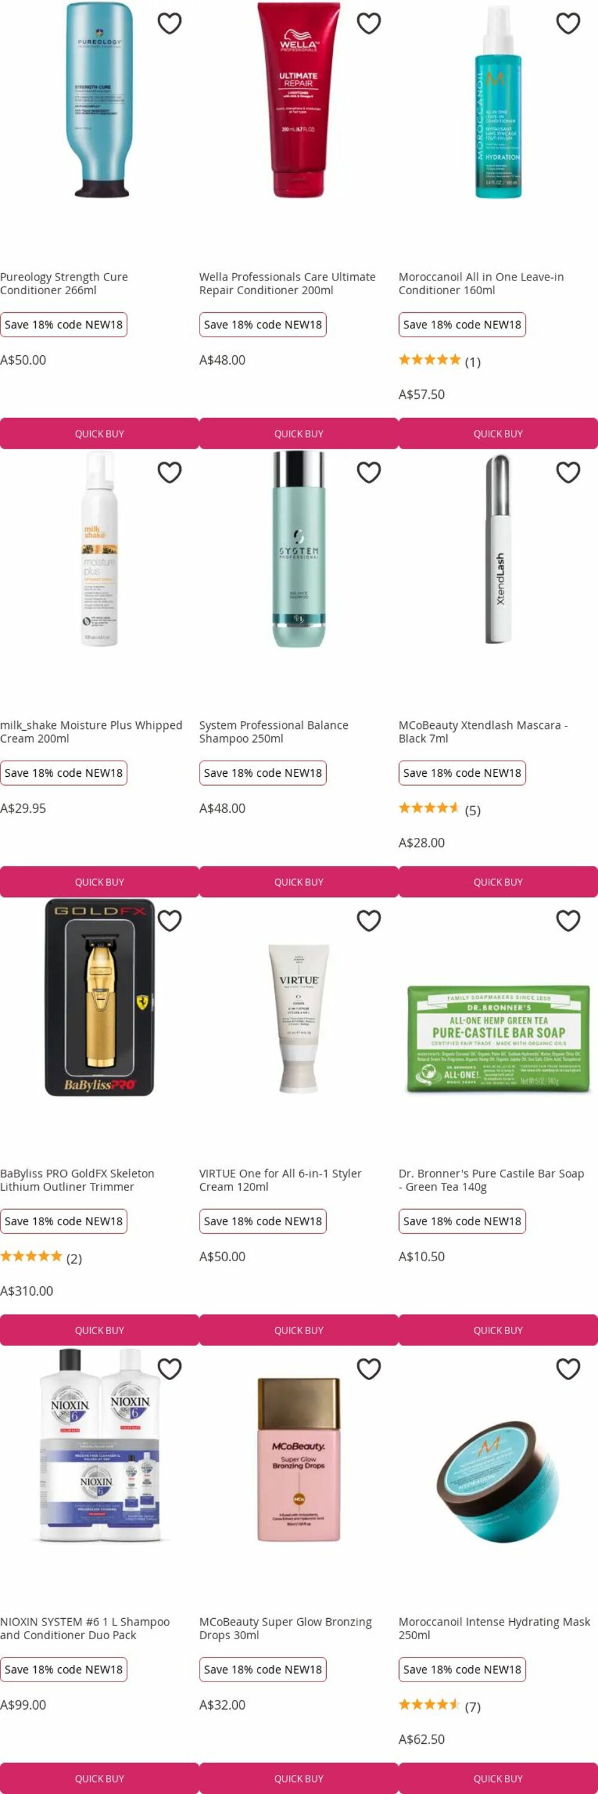Tap heart on BaByliss PRO GoldFX Trimmer

tap(170, 921)
